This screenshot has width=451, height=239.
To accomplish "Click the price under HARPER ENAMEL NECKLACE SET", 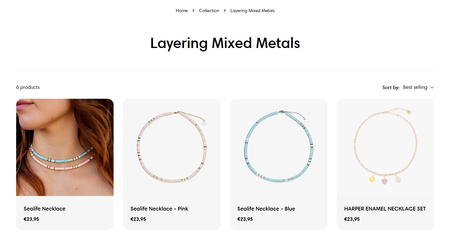I will [x=352, y=219].
